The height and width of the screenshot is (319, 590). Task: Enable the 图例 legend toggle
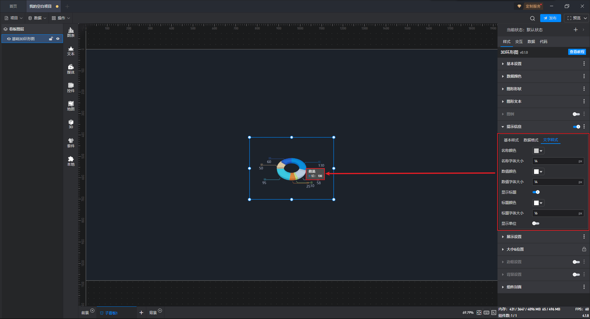pos(576,114)
